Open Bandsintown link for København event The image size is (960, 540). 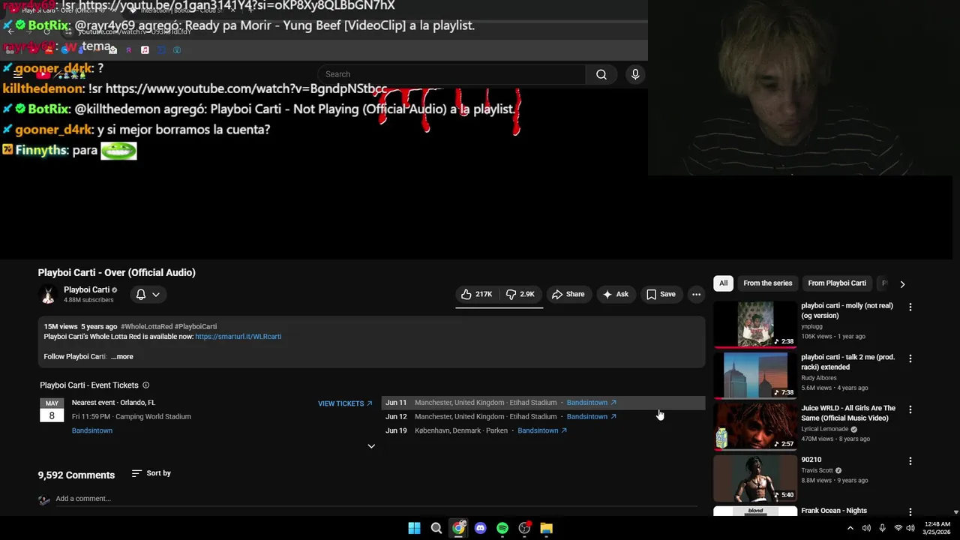(542, 430)
